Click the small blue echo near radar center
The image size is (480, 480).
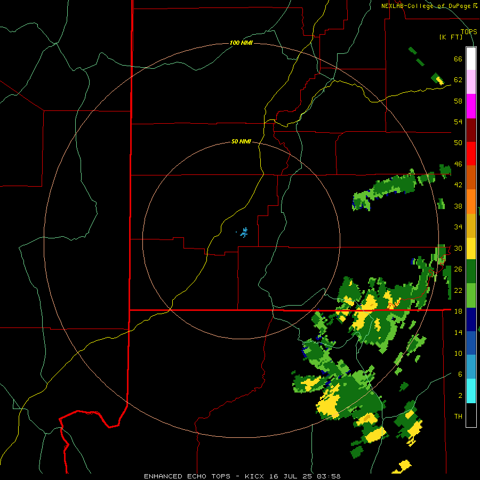(x=244, y=233)
